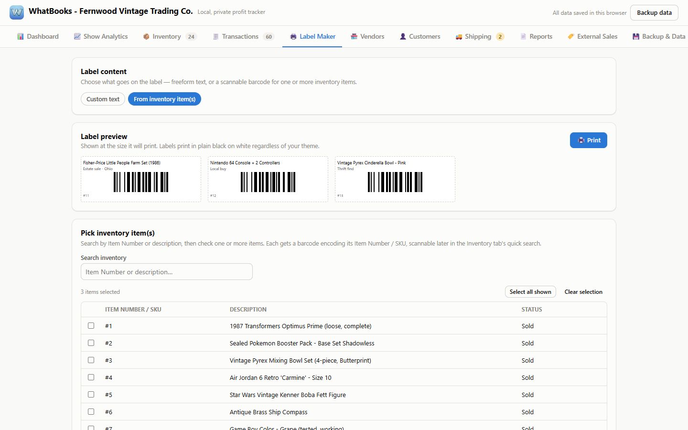Click the '3 items selected' text
This screenshot has width=688, height=430.
[100, 291]
